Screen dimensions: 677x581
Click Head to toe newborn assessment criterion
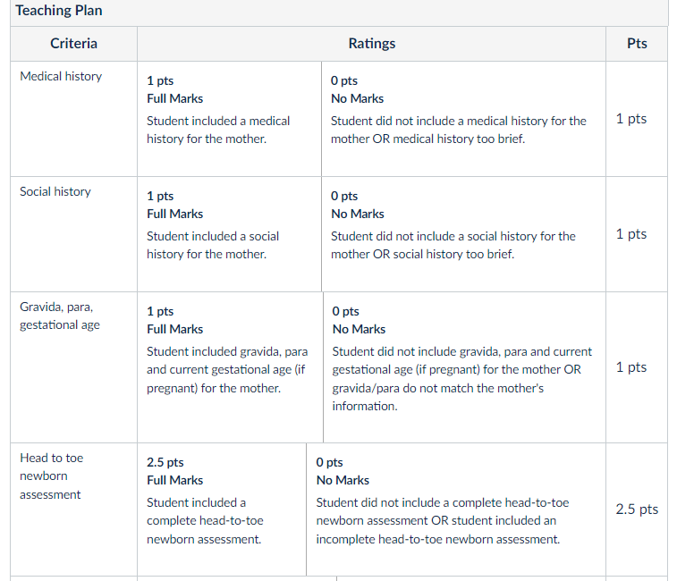(x=51, y=476)
